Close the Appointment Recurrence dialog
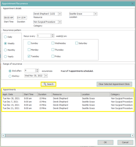136x147 pixels. click(132, 4)
